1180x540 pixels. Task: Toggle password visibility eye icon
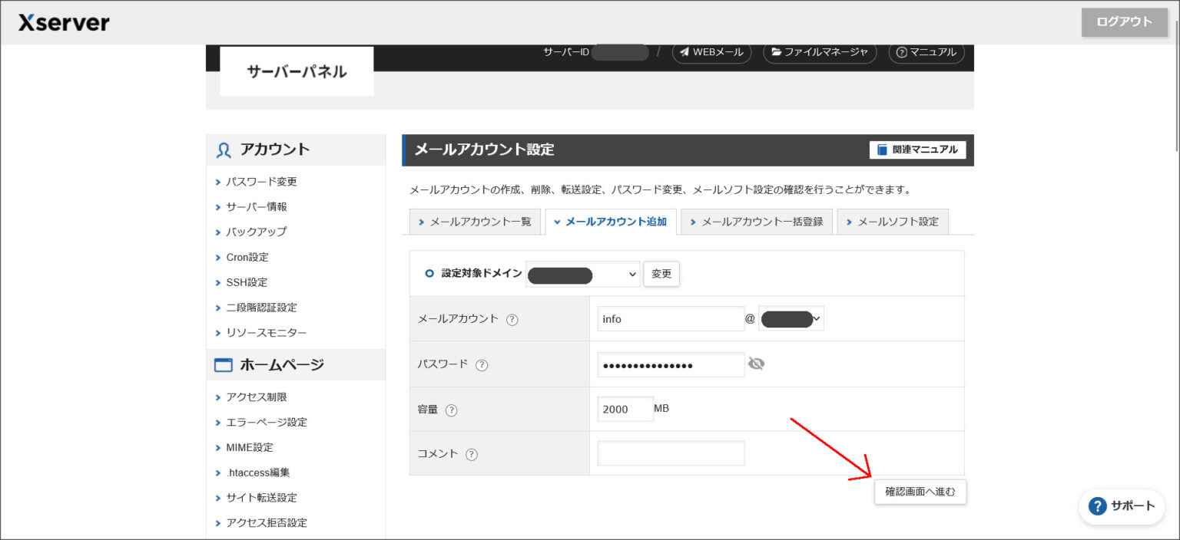pos(756,364)
